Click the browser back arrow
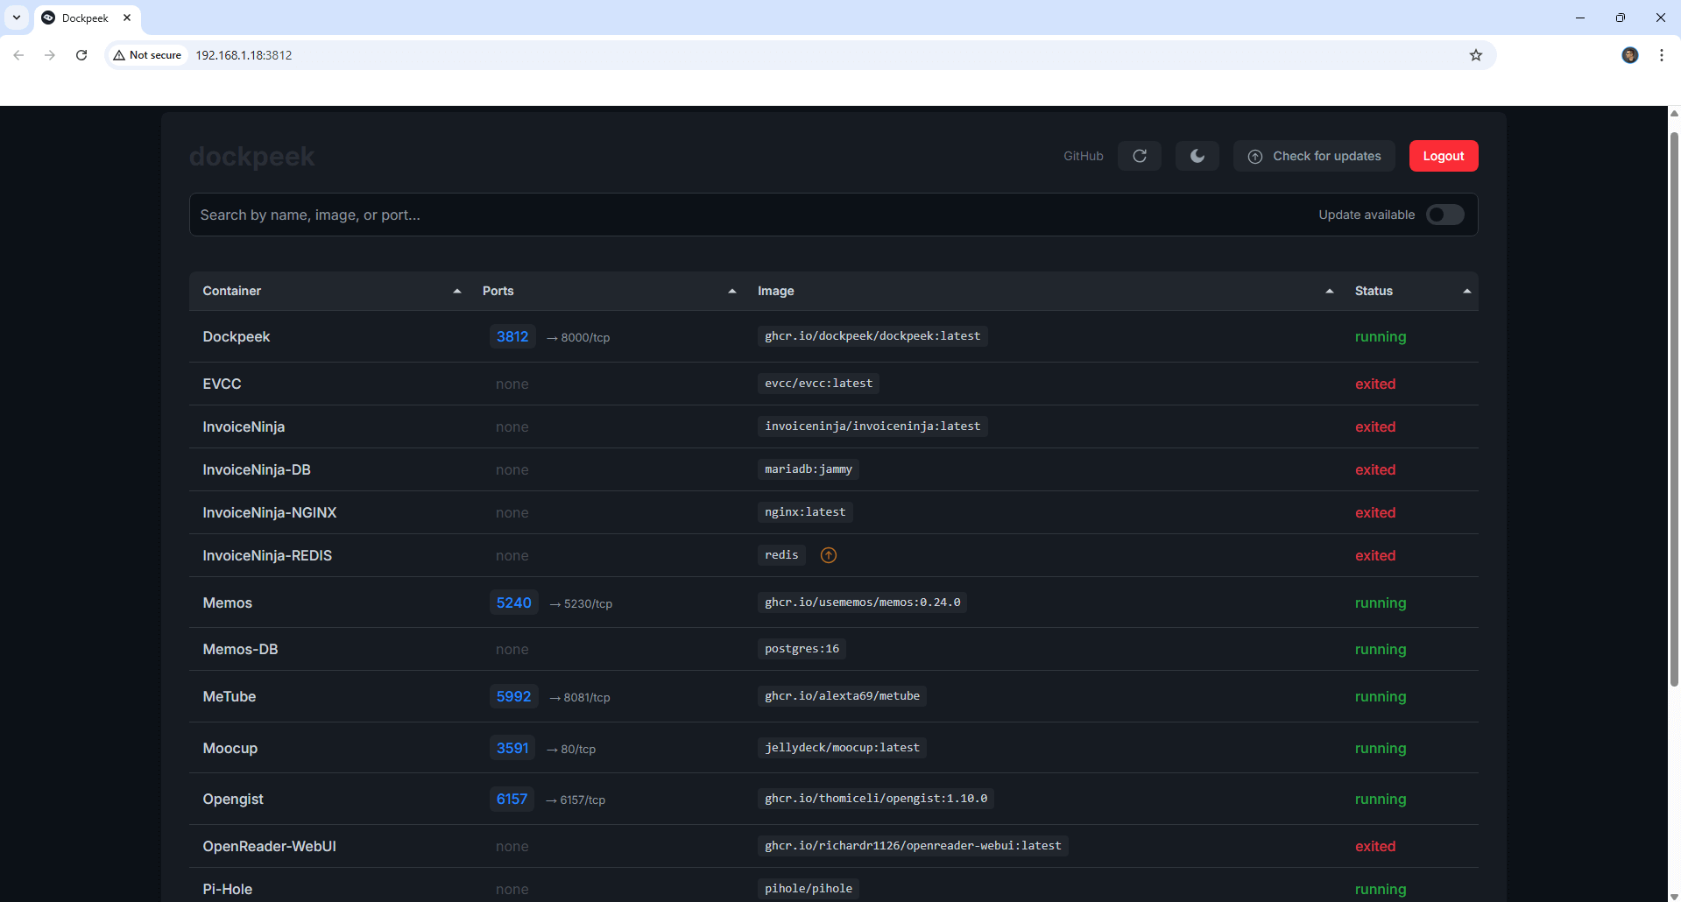 (18, 55)
